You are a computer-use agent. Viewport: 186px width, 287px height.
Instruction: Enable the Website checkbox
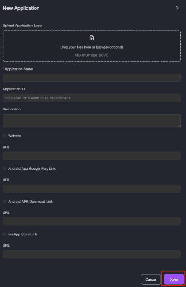tap(4, 136)
